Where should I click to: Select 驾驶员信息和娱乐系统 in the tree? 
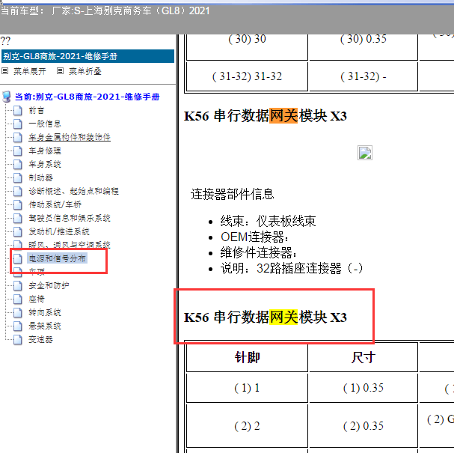point(70,218)
